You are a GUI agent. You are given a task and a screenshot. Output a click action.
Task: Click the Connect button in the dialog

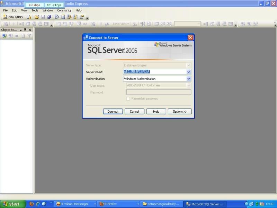click(x=113, y=111)
